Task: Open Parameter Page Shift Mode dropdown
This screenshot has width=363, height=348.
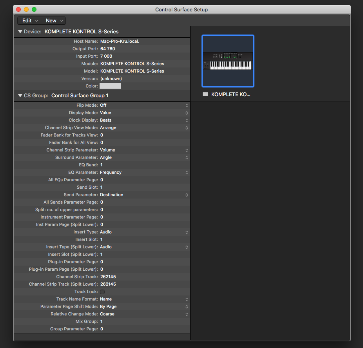Action: pyautogui.click(x=143, y=306)
